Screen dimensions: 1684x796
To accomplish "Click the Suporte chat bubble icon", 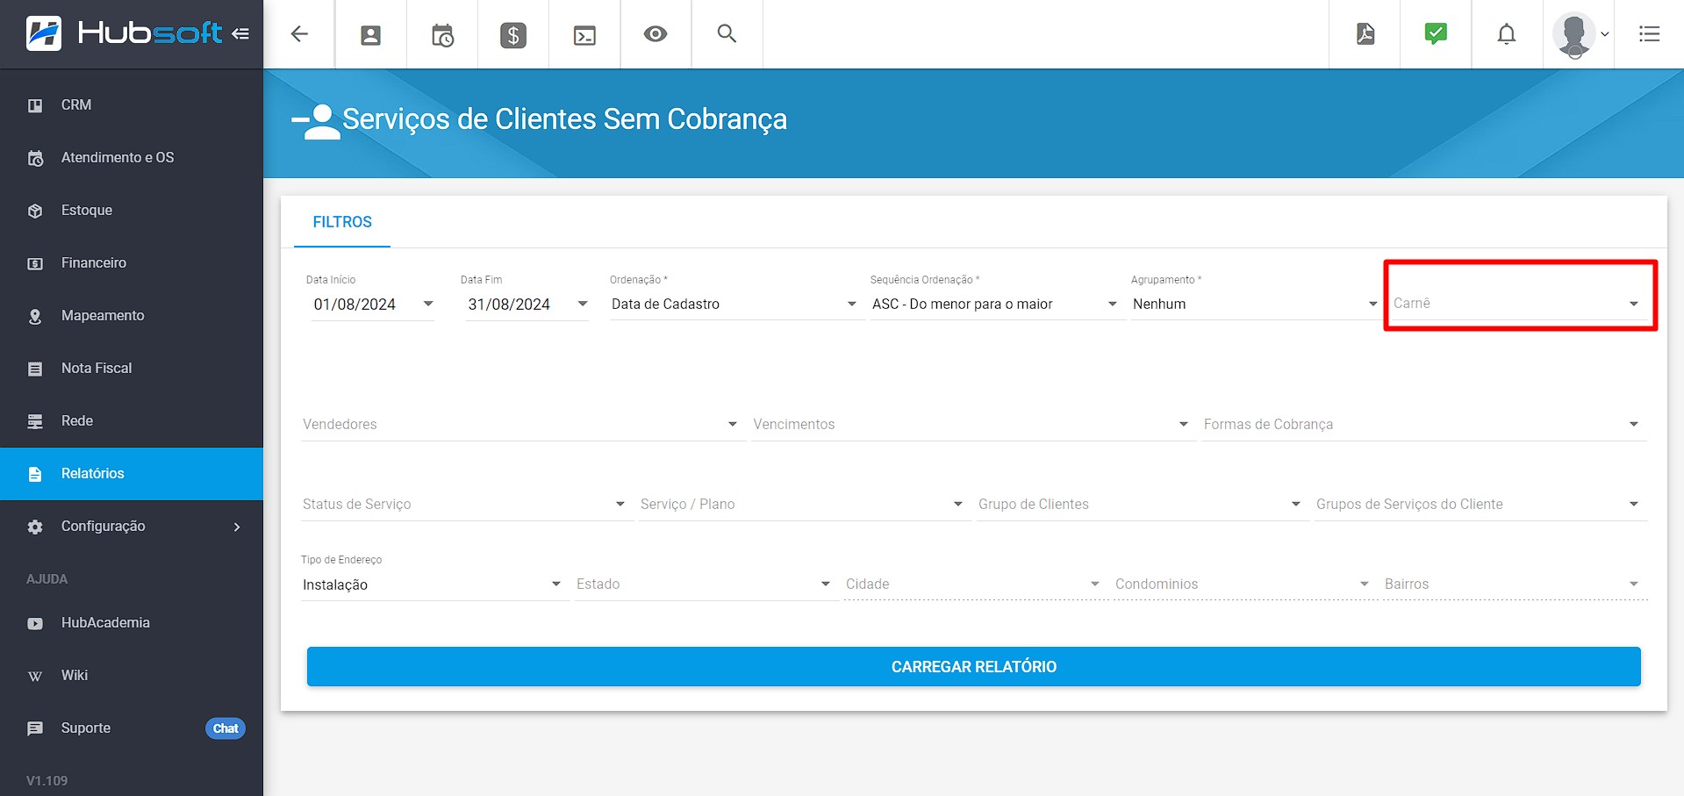I will [35, 728].
